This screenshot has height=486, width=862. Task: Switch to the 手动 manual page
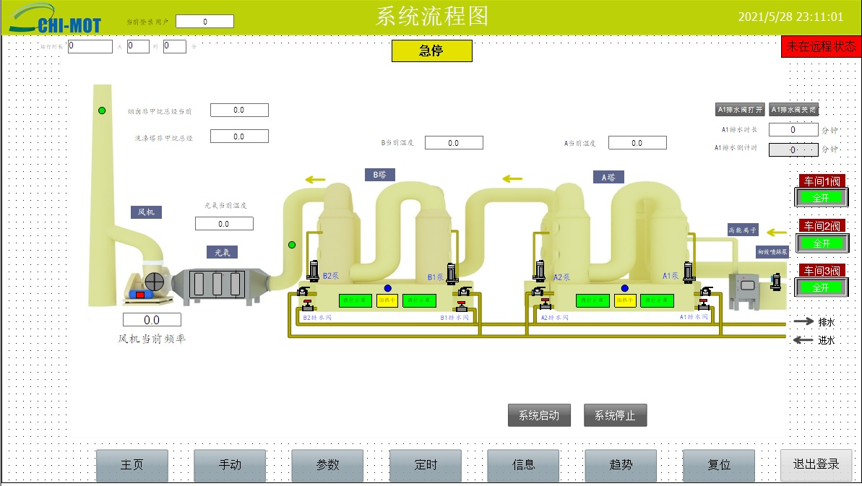pyautogui.click(x=230, y=464)
